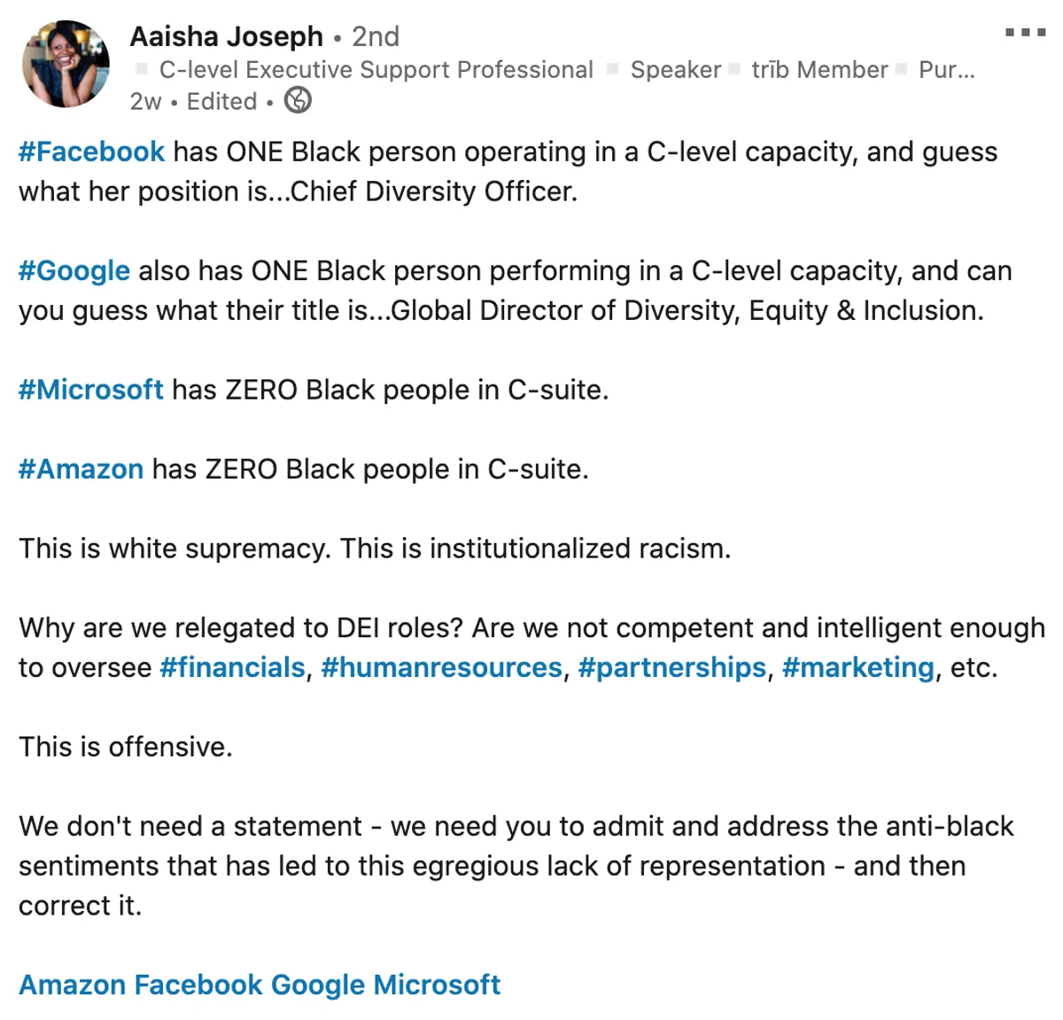The image size is (1063, 1020).
Task: Click the #marketing hashtag
Action: click(x=857, y=667)
